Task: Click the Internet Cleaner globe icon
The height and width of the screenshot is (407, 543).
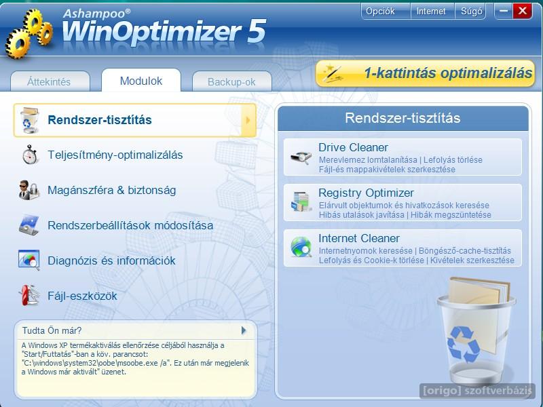Action: (x=301, y=247)
